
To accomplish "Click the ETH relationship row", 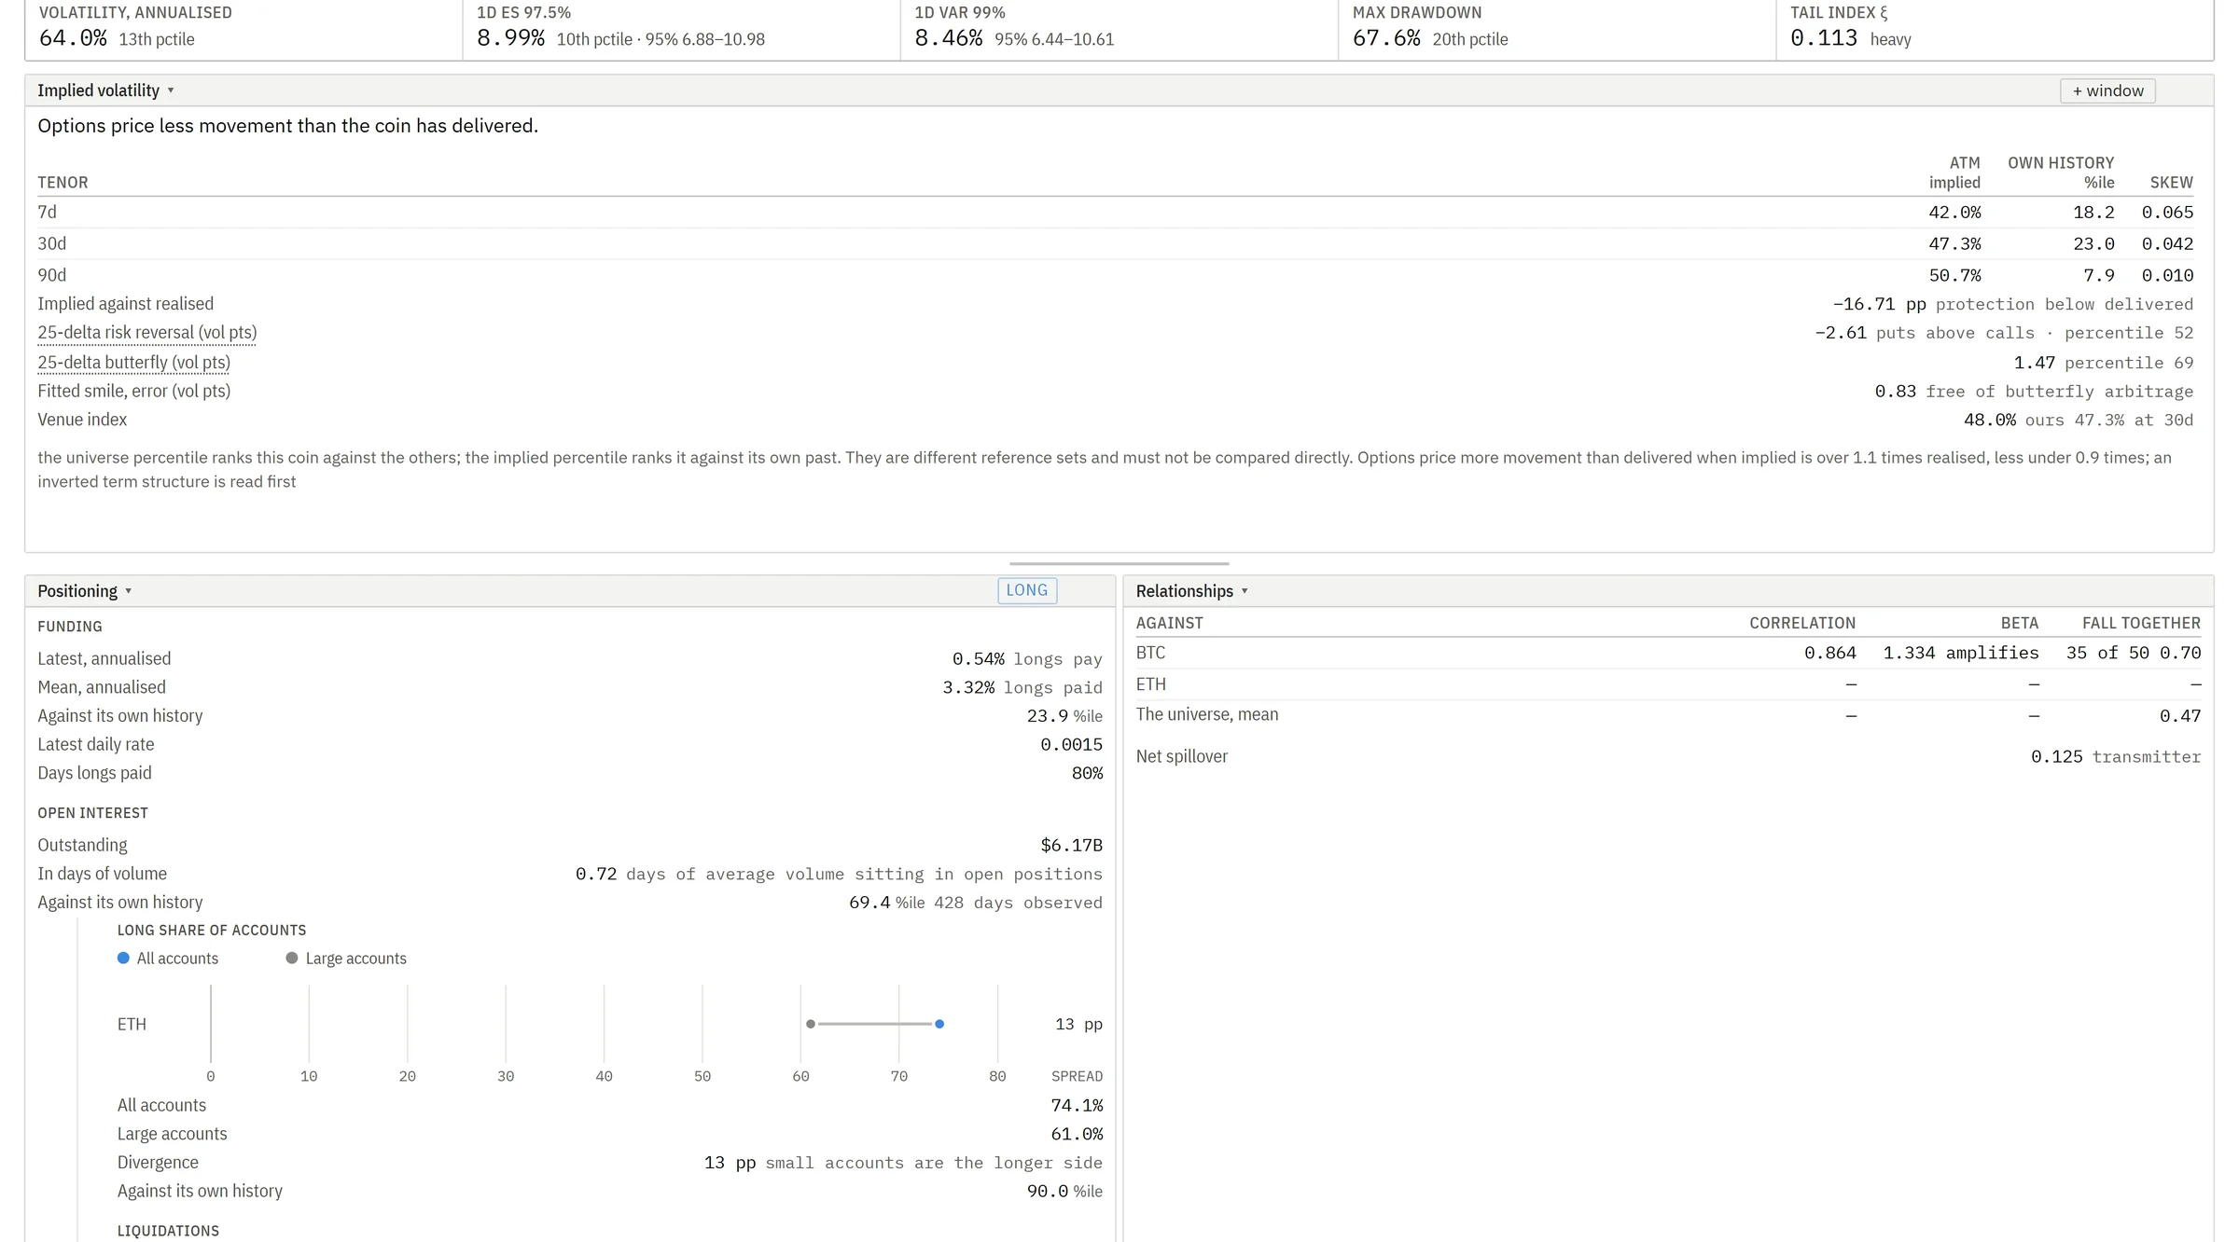I will coord(1668,684).
